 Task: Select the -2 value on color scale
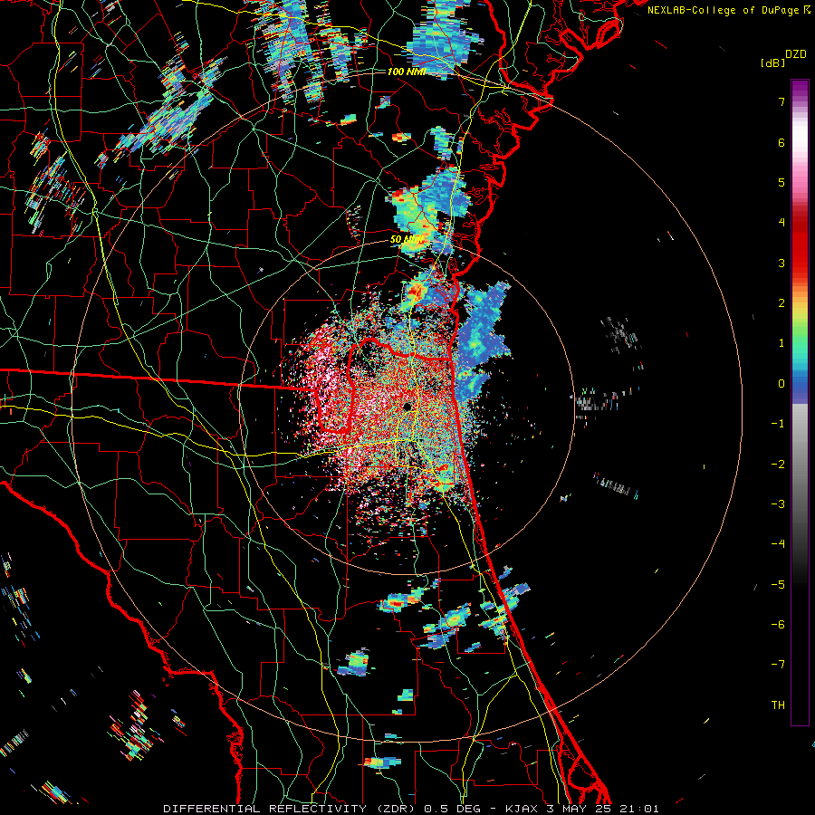[778, 465]
